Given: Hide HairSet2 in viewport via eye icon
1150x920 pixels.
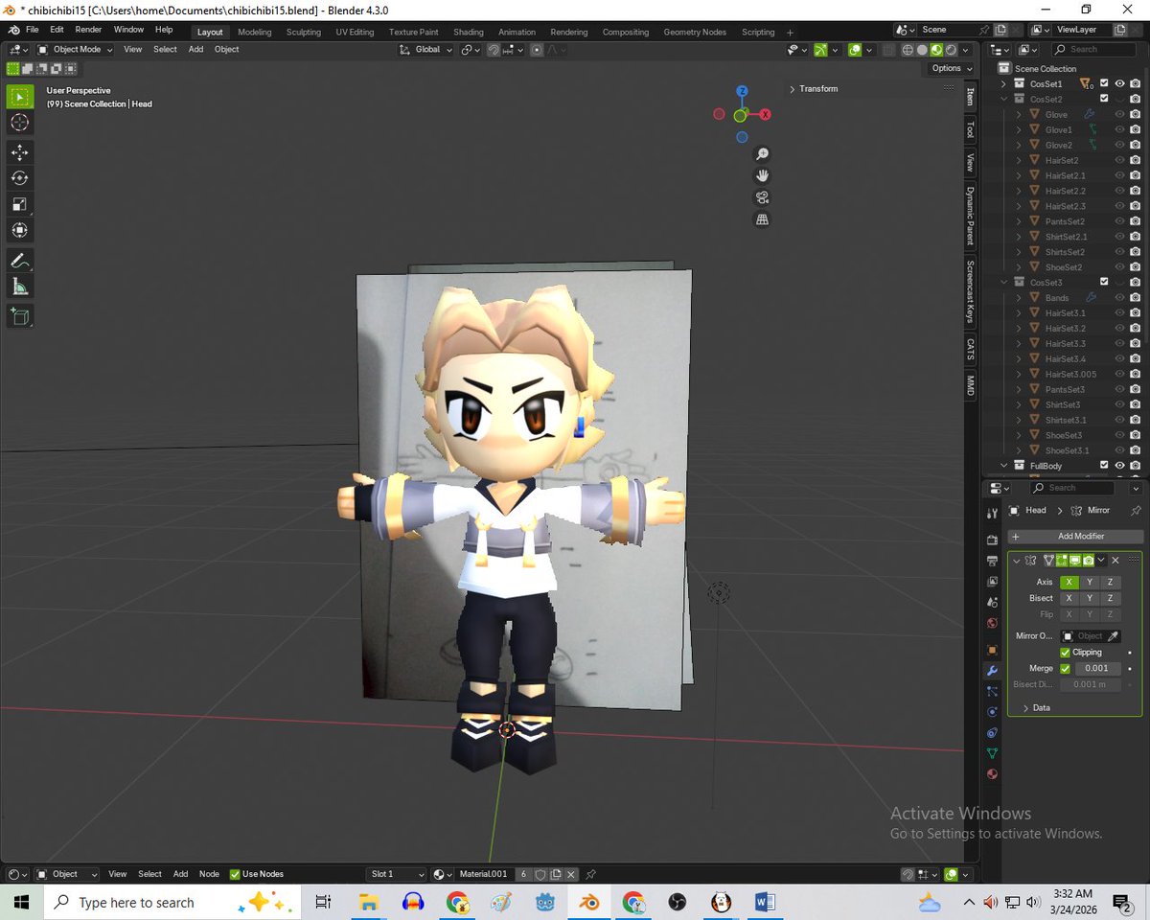Looking at the screenshot, I should click(x=1119, y=160).
